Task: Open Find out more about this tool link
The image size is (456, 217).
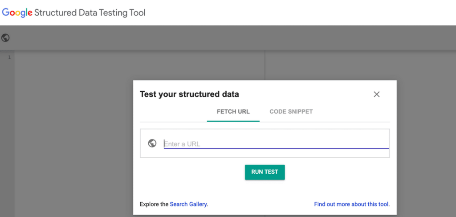Action: pyautogui.click(x=351, y=204)
